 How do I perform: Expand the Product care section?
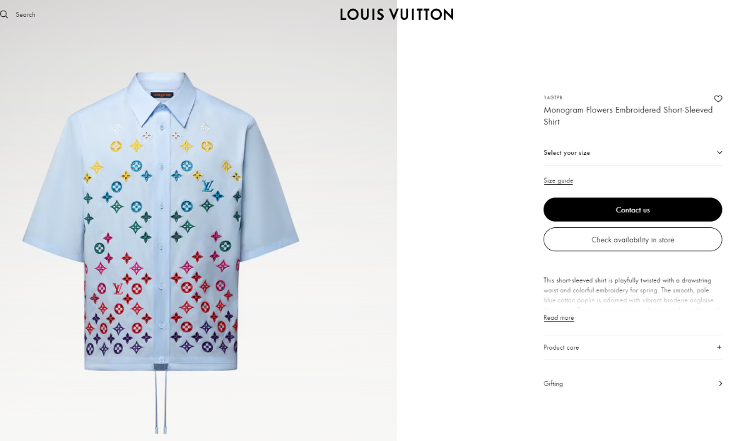[632, 347]
